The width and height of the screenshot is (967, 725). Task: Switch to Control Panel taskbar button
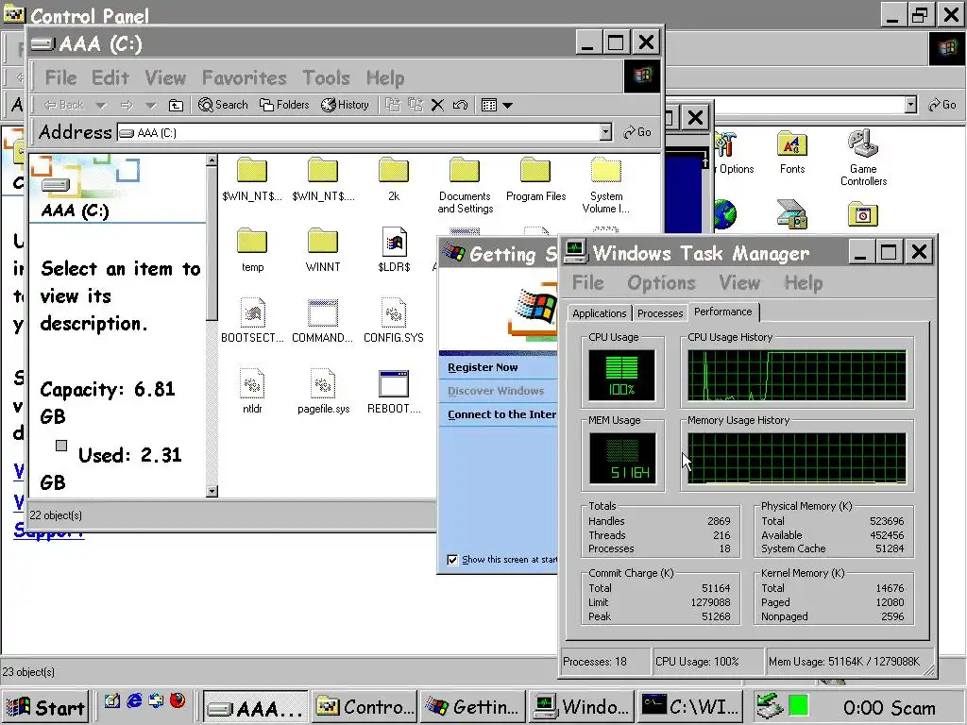tap(365, 706)
